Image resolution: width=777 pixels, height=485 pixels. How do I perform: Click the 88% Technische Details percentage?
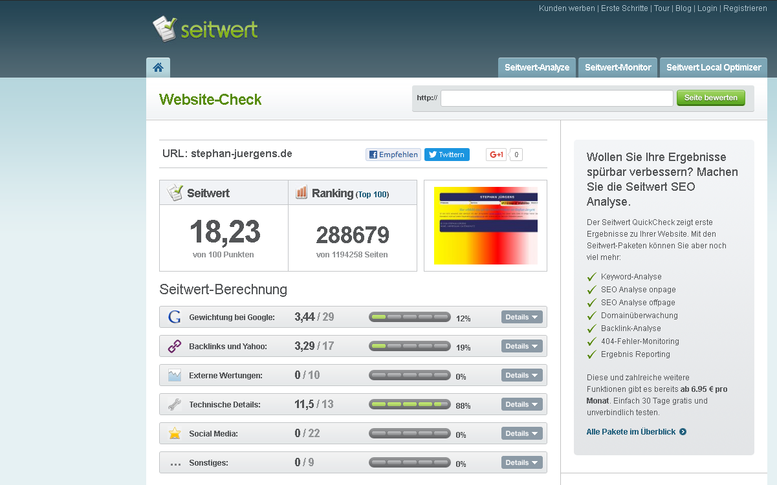463,405
